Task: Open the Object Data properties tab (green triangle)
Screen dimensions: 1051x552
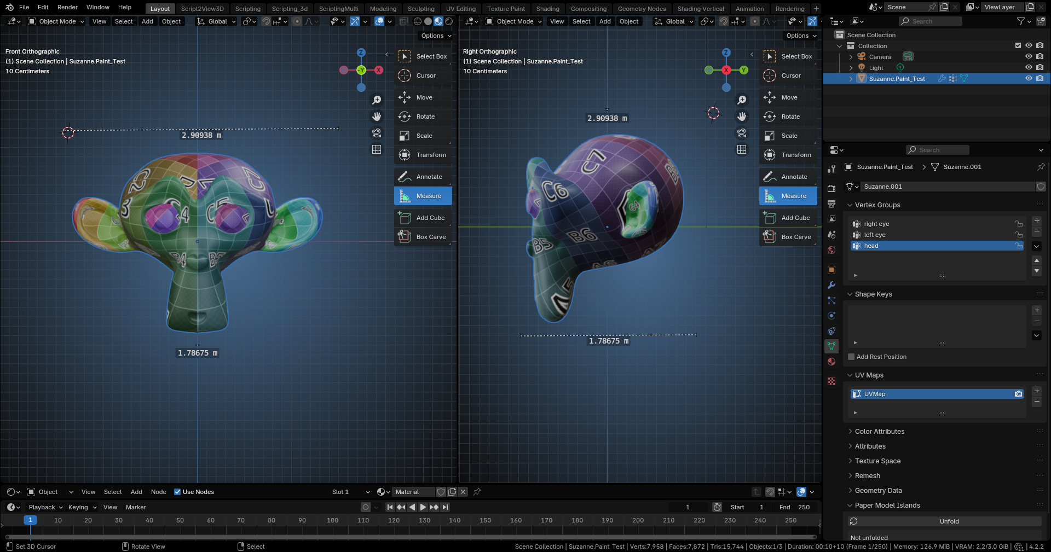Action: coord(831,346)
